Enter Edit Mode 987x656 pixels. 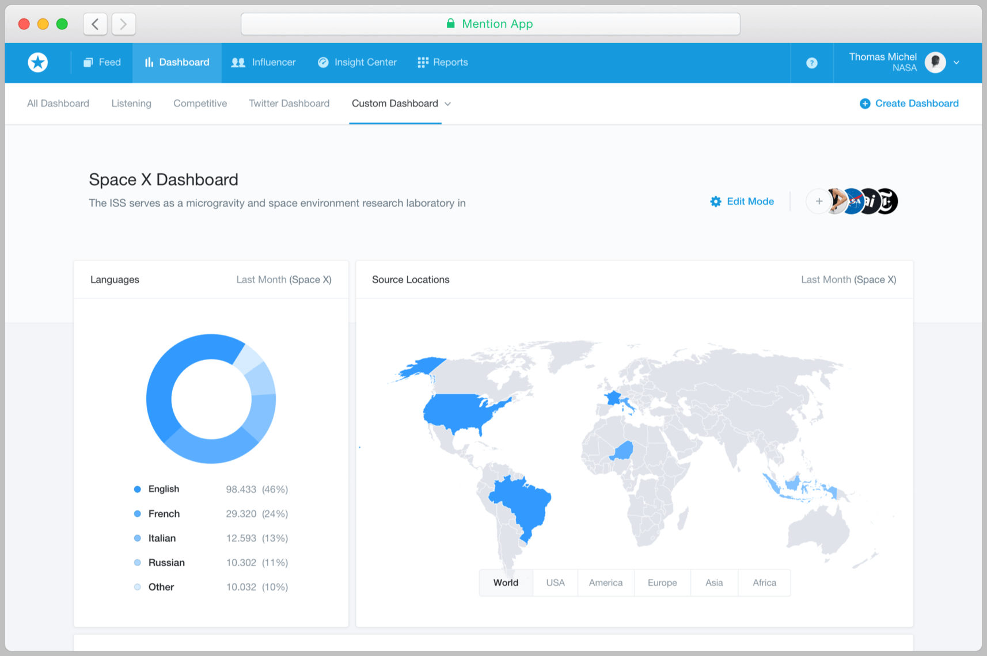[742, 201]
